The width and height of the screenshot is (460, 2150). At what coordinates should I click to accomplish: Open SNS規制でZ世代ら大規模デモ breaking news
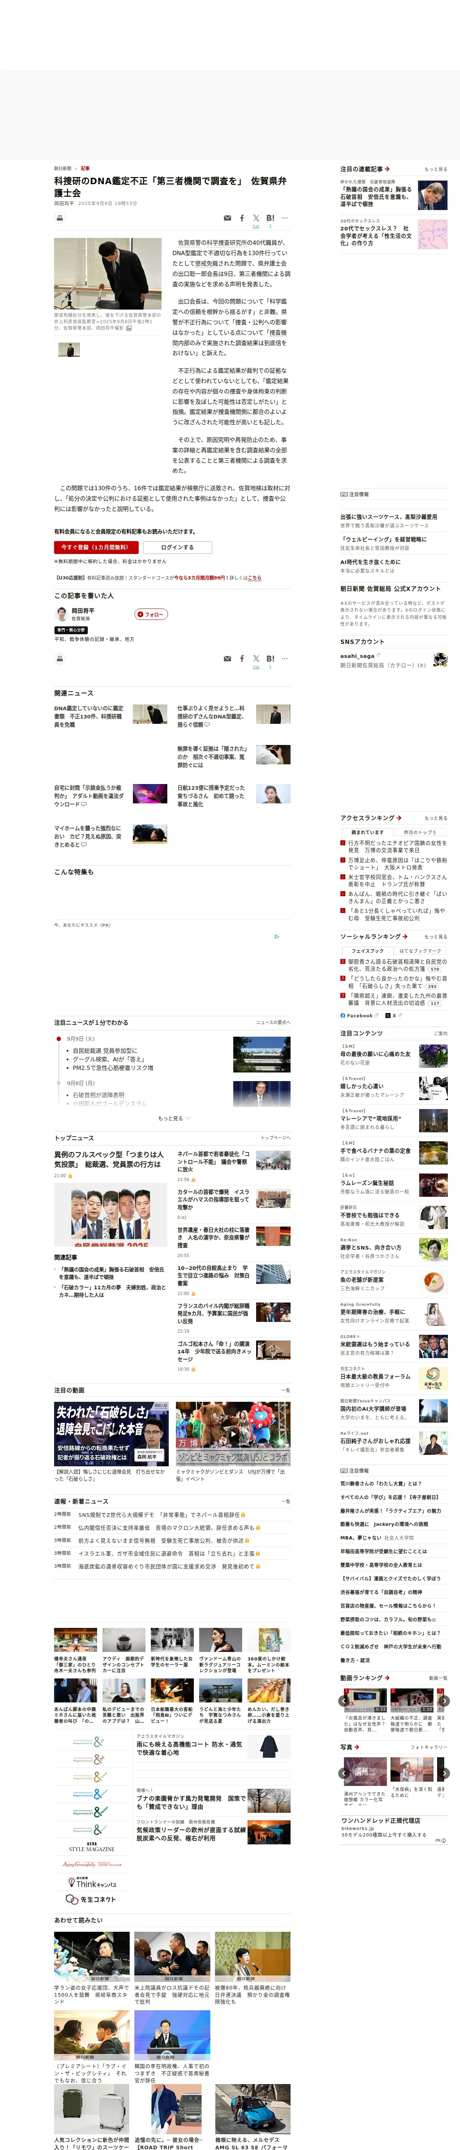[x=159, y=1515]
